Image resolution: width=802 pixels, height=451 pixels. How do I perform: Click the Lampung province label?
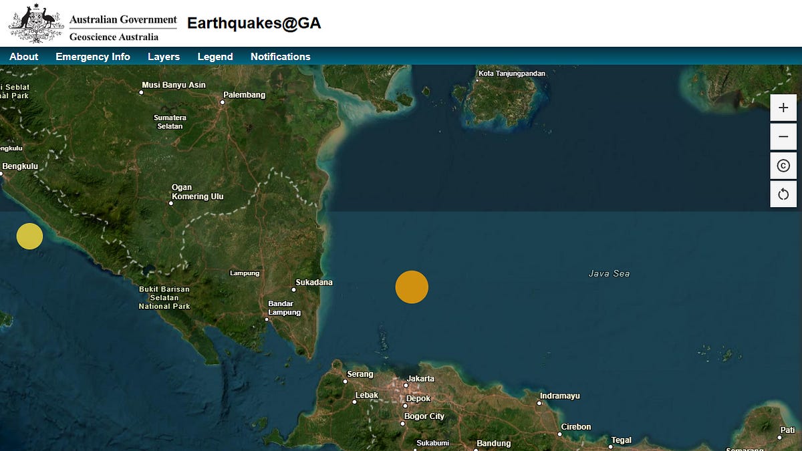click(245, 273)
